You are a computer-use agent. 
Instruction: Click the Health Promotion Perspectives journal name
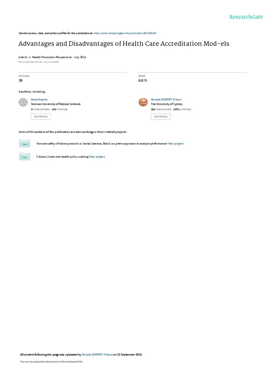pyautogui.click(x=52, y=57)
